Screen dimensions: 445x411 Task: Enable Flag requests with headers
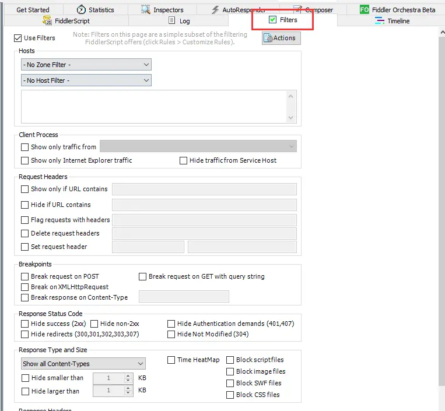click(24, 220)
